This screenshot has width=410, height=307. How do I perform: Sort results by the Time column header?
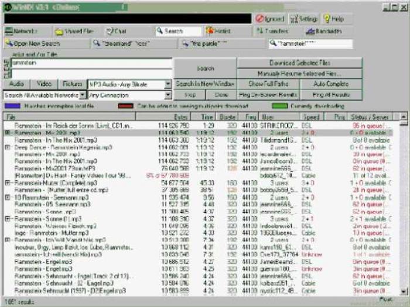(203, 117)
